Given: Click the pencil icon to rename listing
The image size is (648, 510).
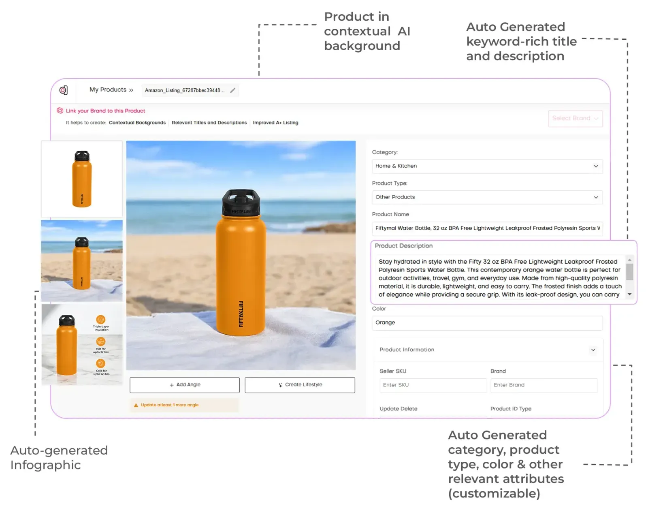Looking at the screenshot, I should click(232, 90).
